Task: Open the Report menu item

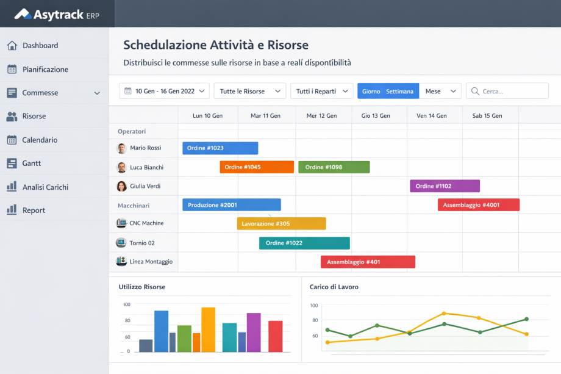Action: click(x=54, y=210)
